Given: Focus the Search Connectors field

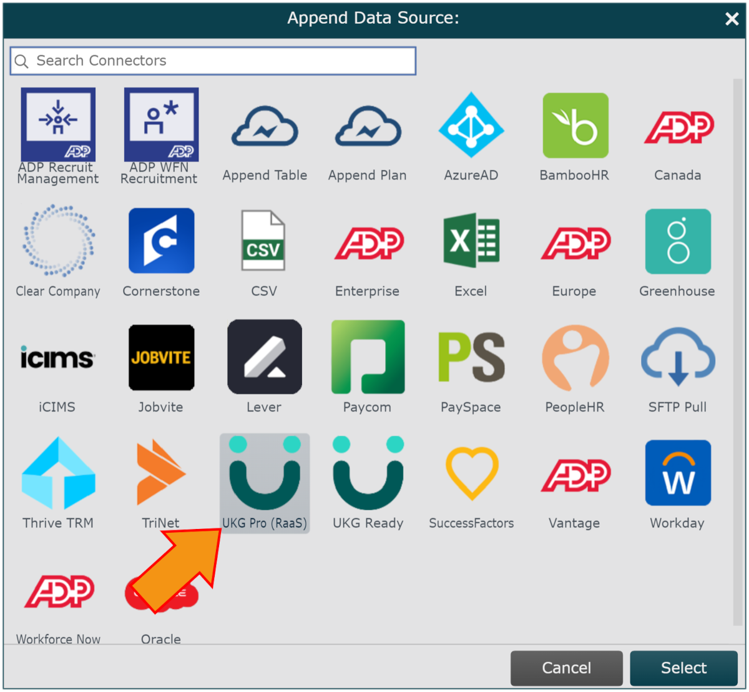Looking at the screenshot, I should 213,61.
